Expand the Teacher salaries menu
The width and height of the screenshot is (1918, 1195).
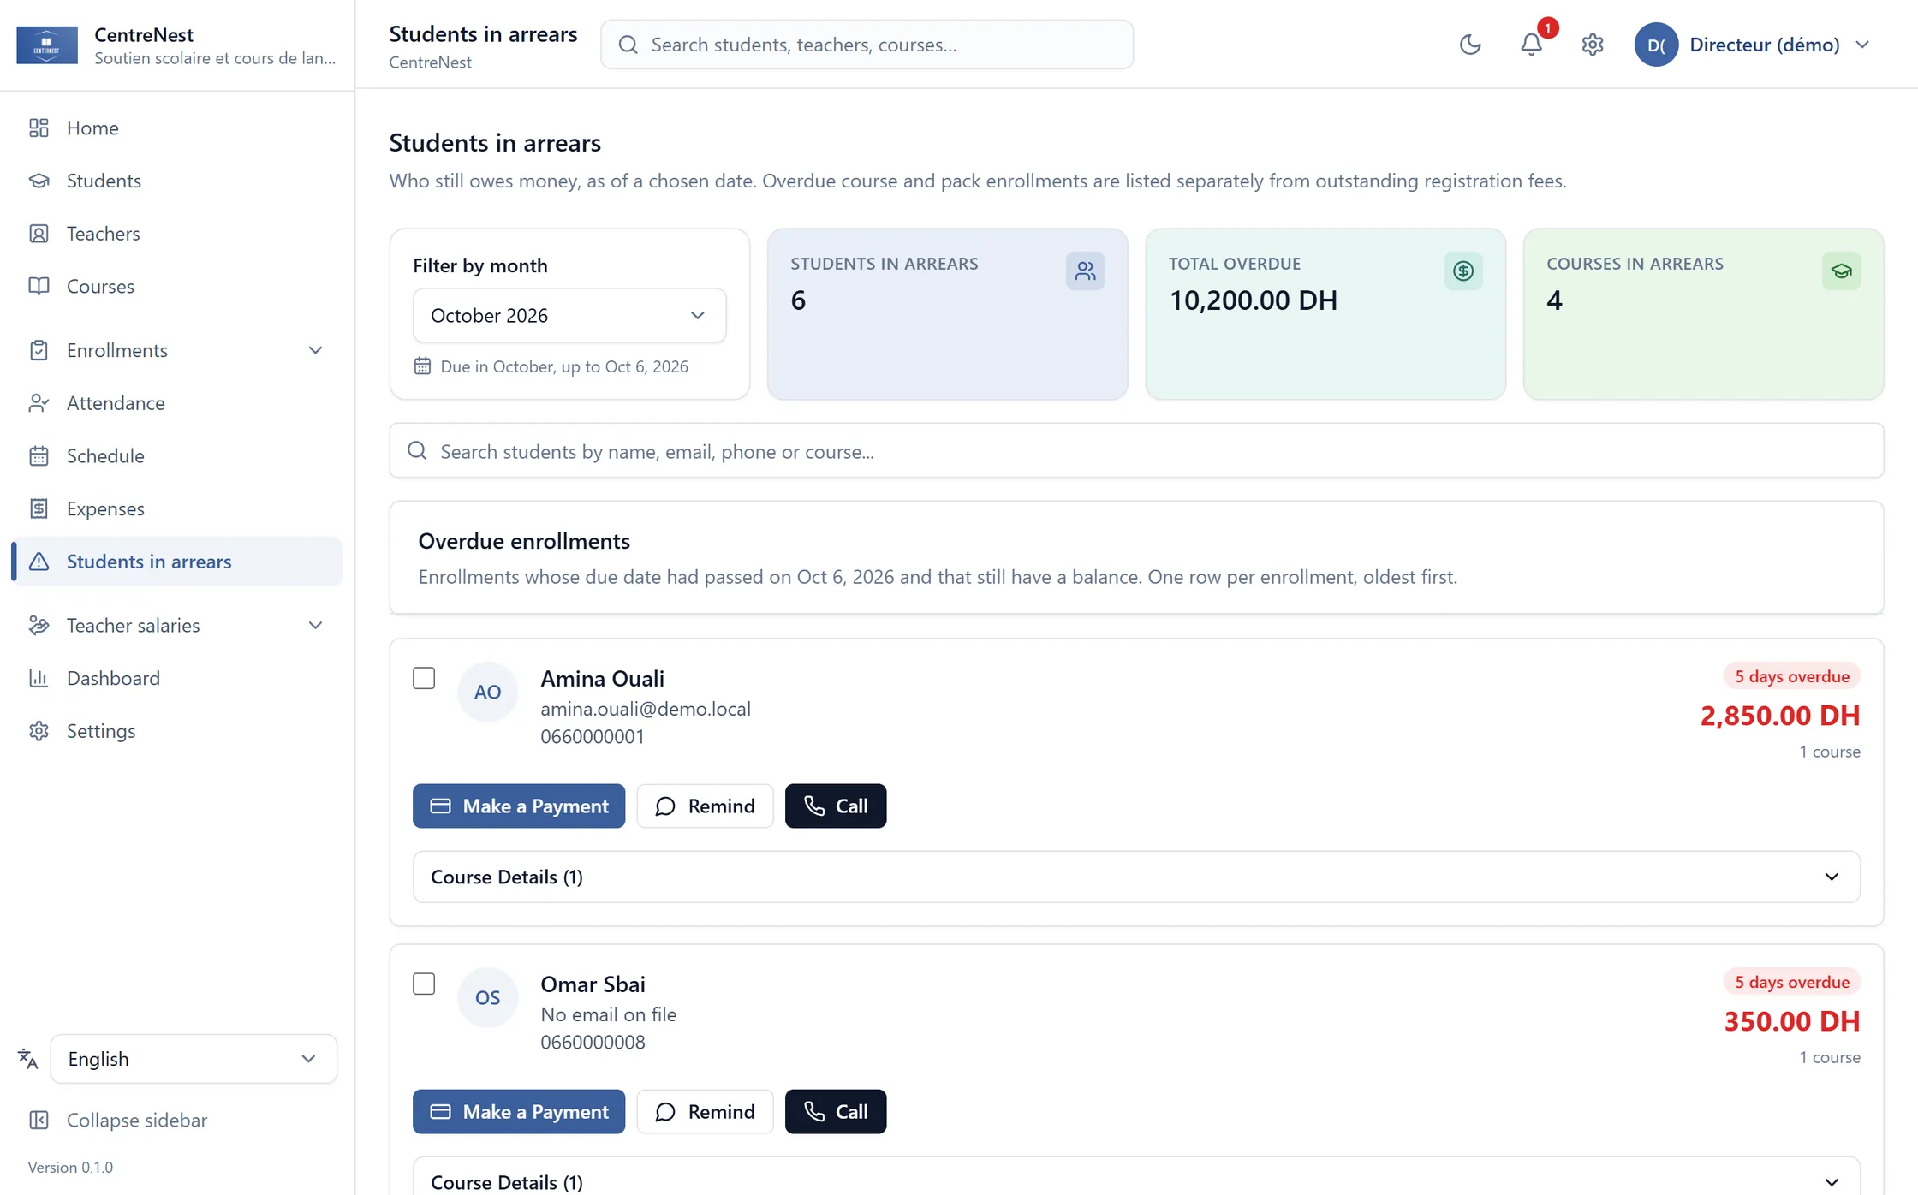click(x=177, y=625)
